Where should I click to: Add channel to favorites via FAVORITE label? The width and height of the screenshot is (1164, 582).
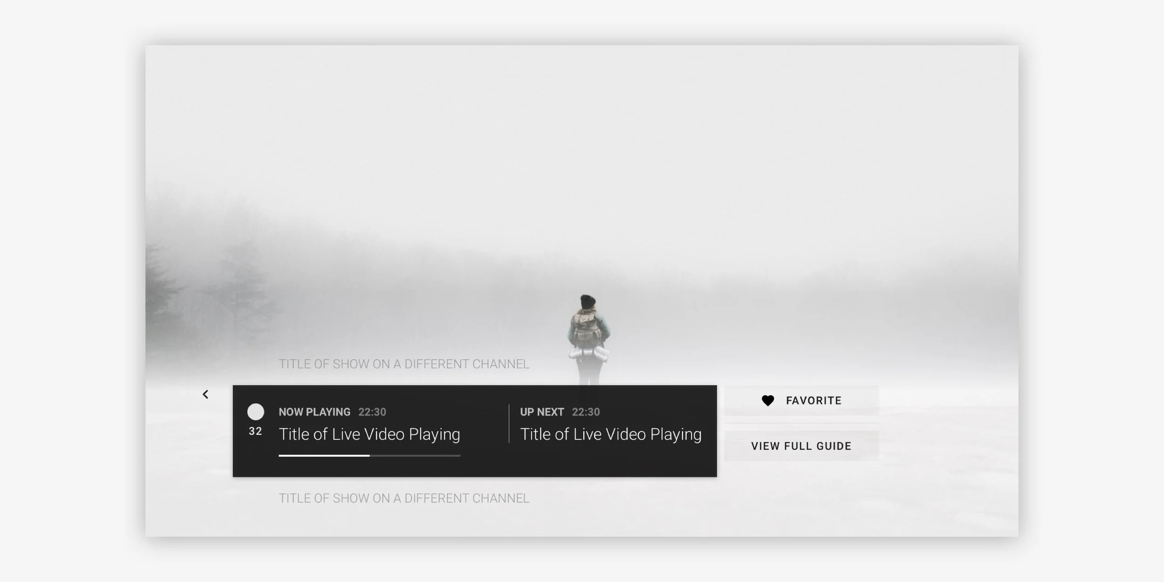(x=813, y=400)
